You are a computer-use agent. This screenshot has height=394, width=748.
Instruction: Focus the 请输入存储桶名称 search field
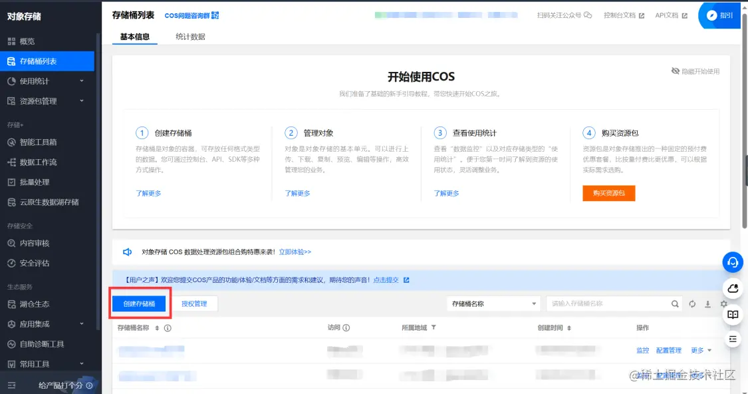pos(609,303)
